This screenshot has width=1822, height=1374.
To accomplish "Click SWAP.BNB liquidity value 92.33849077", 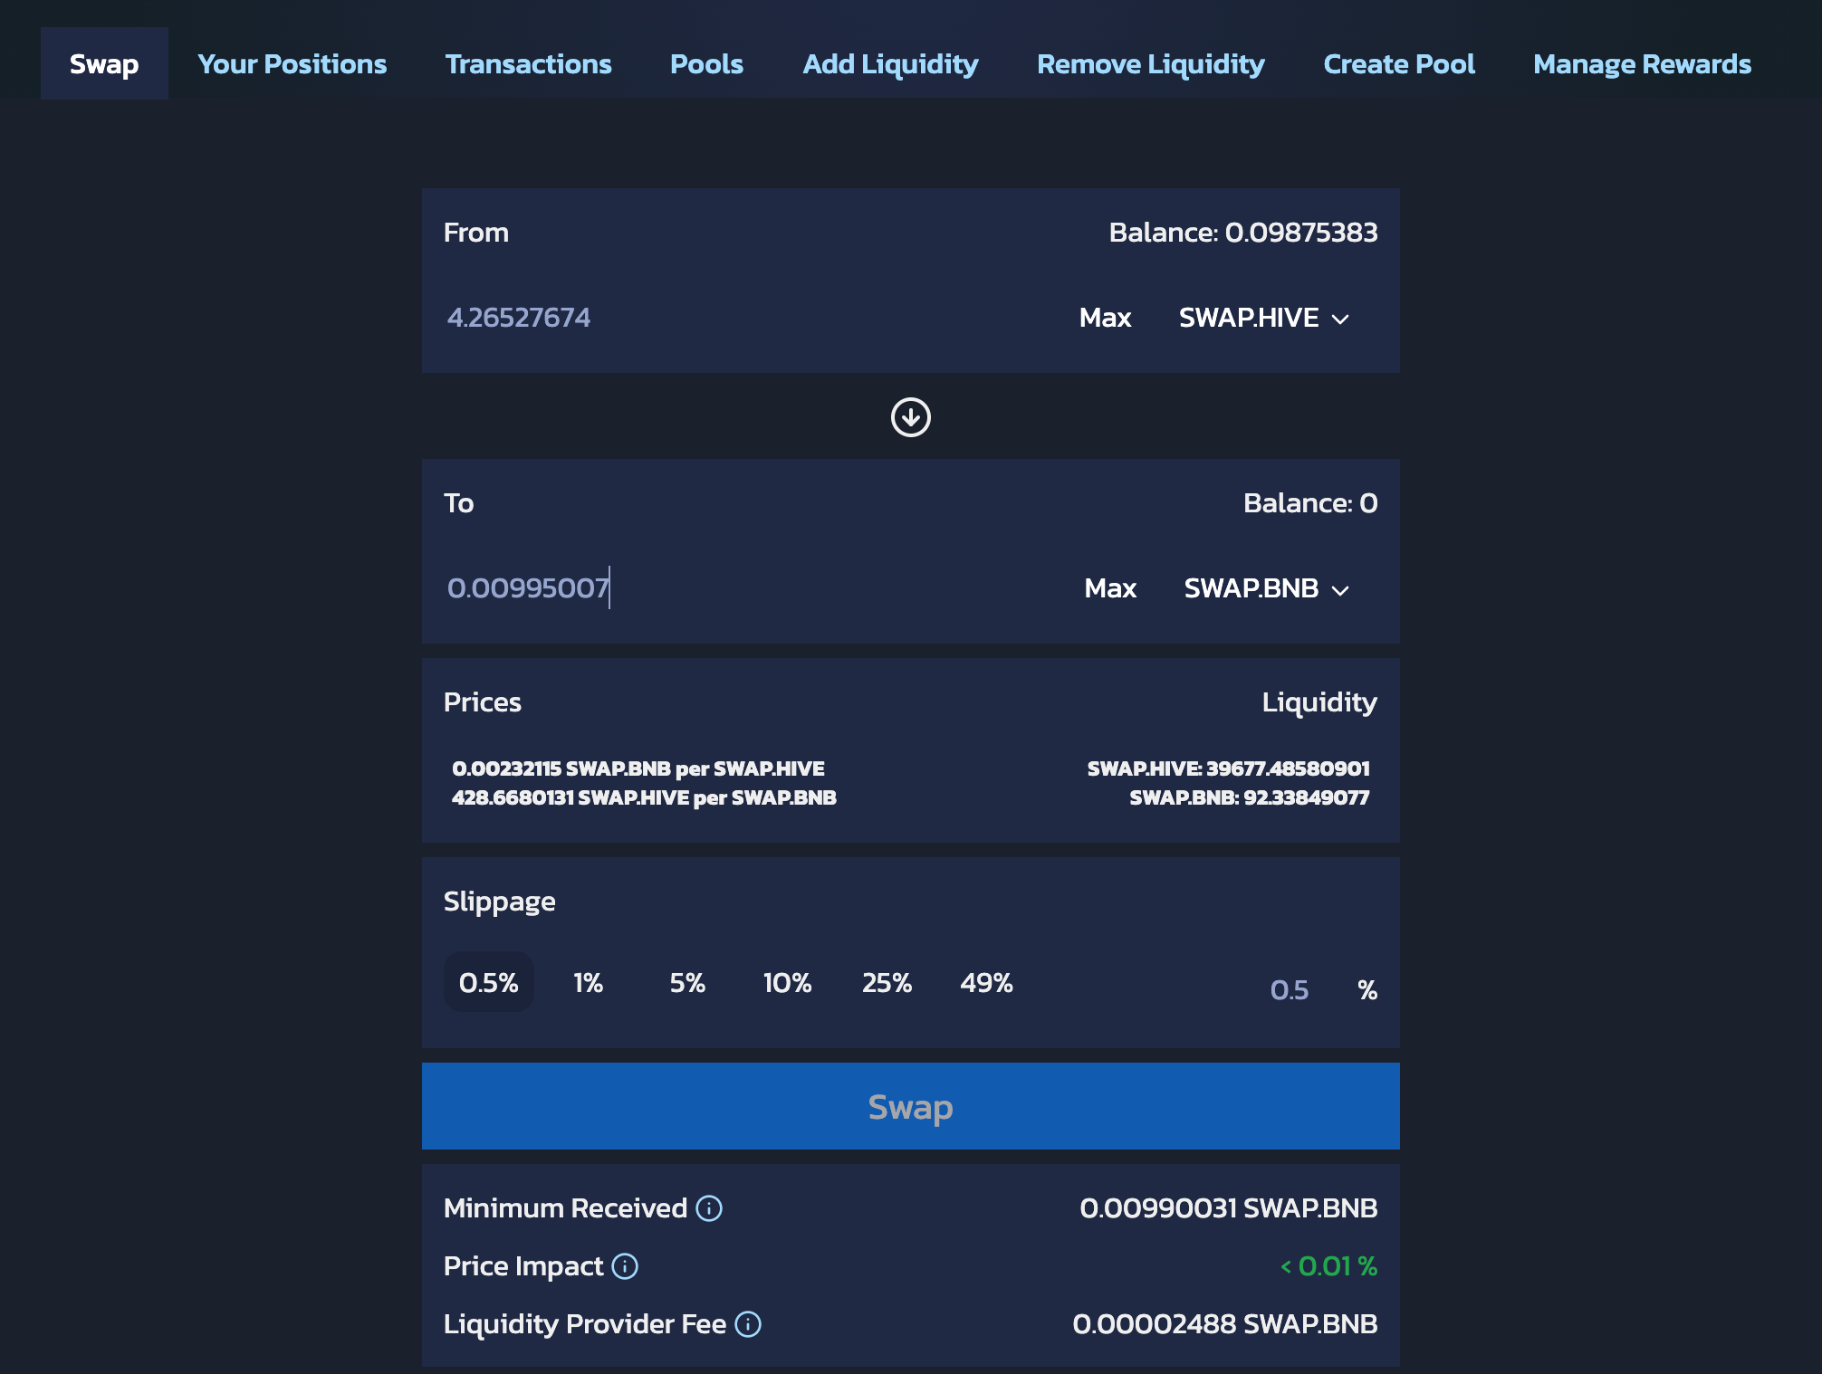I will (1249, 797).
